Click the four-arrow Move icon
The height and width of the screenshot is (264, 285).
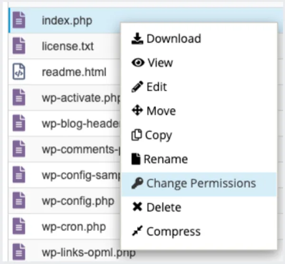pos(137,110)
